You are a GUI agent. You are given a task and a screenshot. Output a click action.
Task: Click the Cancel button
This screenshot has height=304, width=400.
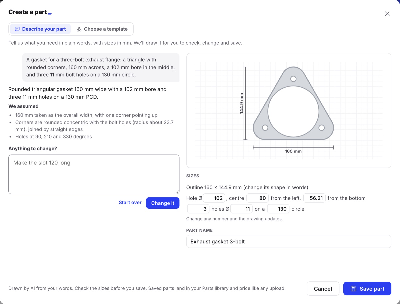coord(323,289)
